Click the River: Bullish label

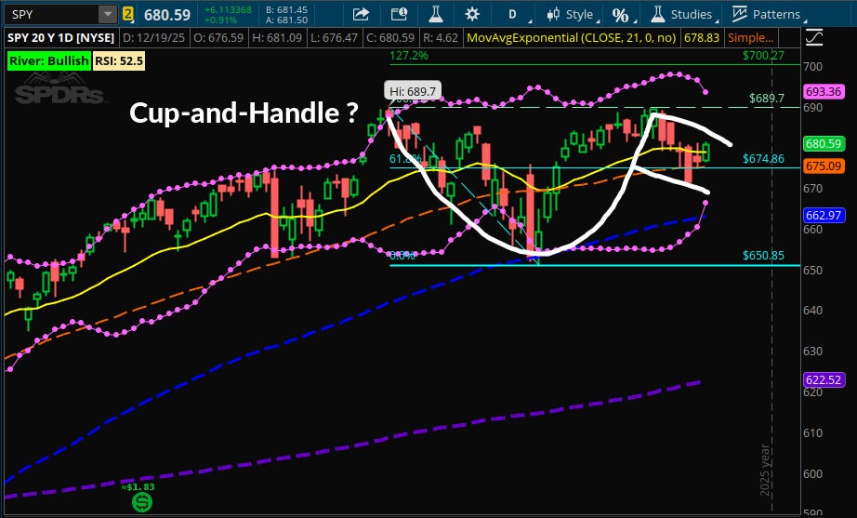tap(48, 60)
